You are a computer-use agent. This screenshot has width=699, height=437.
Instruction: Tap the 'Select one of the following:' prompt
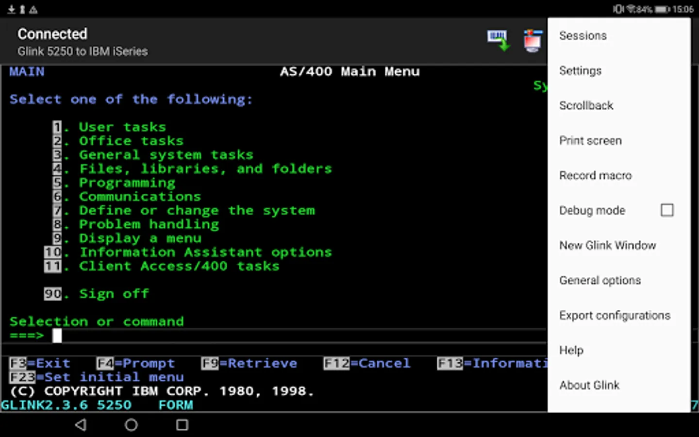tap(131, 100)
